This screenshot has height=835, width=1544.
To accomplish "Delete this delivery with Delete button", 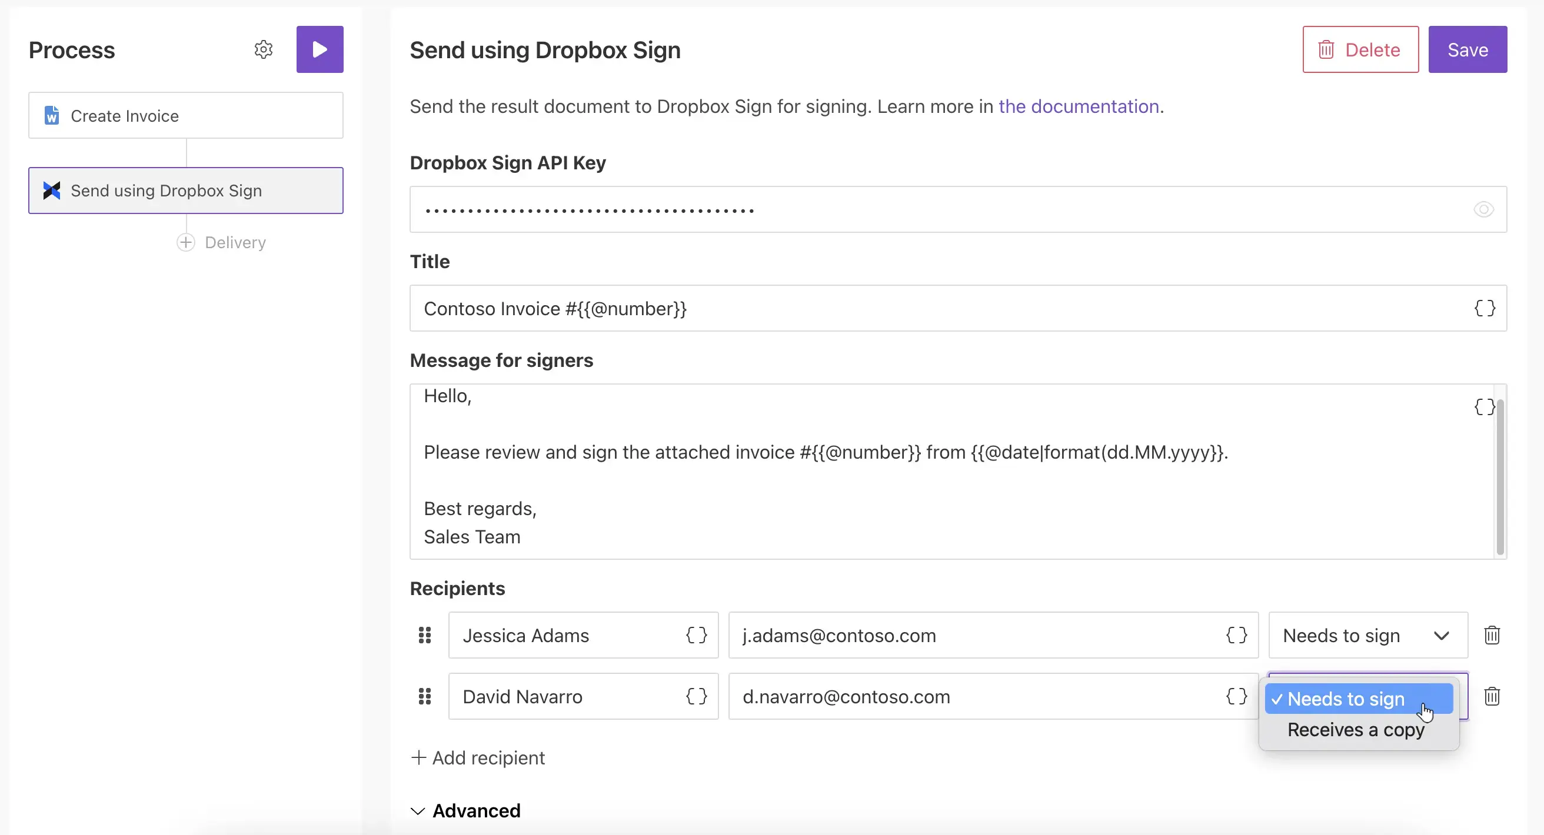I will 1360,49.
